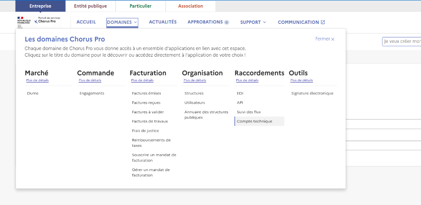Screen dimensions: 421x205
Task: Open the COMMUNICATION external link
Action: pos(301,22)
